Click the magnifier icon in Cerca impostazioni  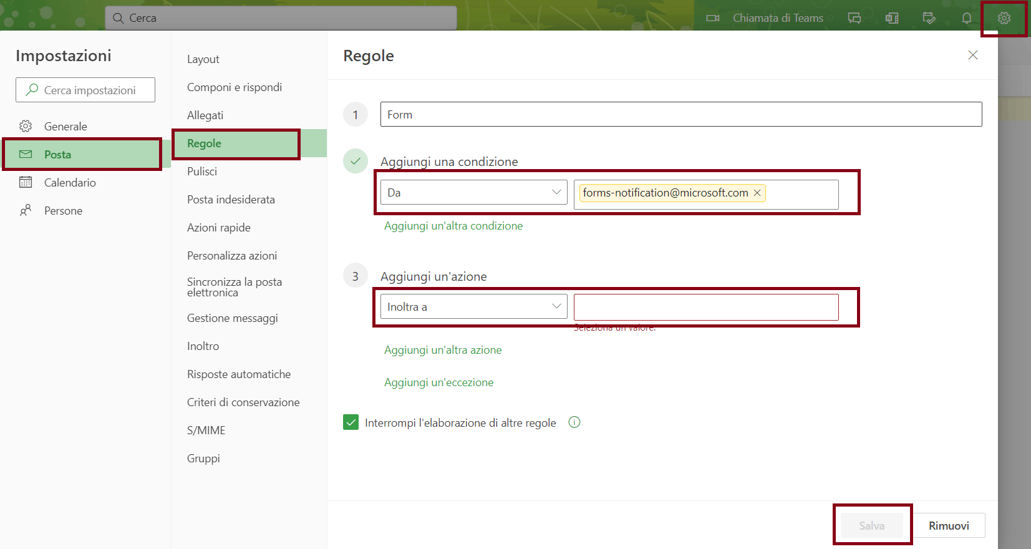coord(31,90)
